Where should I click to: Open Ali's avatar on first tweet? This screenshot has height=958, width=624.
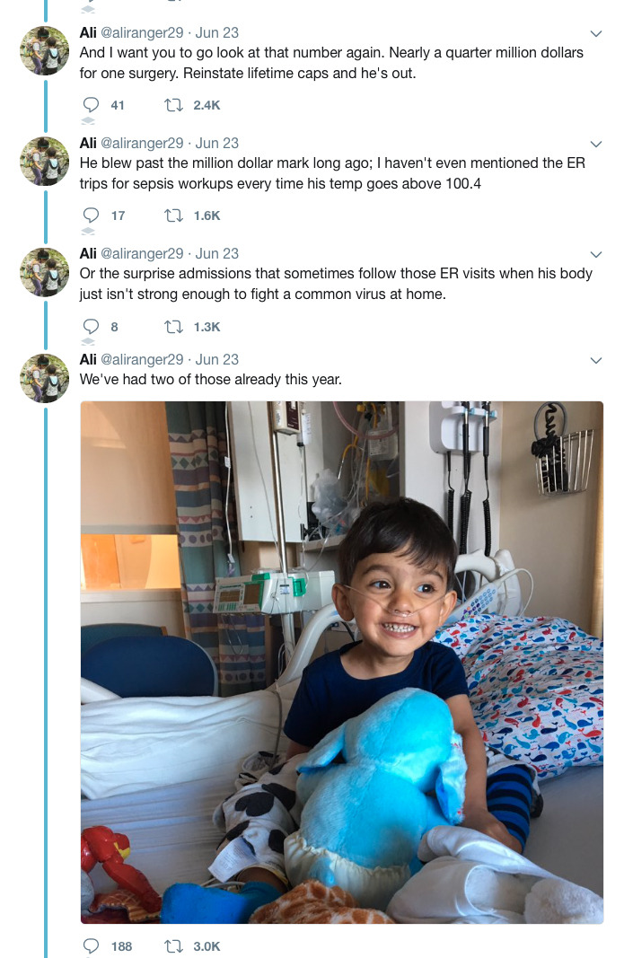pyautogui.click(x=45, y=50)
